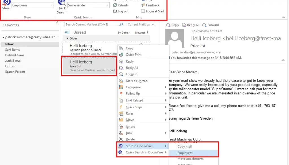
Task: Select Employees in the submenu
Action: [x=193, y=153]
